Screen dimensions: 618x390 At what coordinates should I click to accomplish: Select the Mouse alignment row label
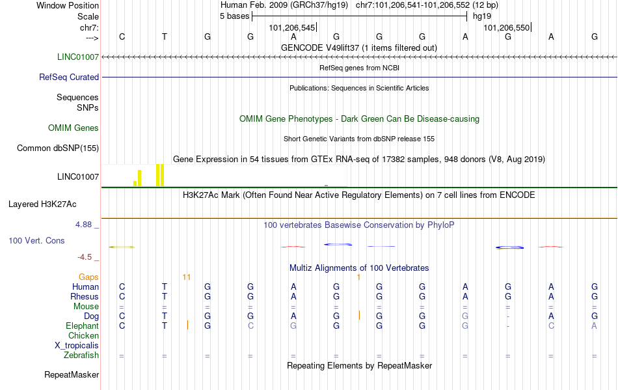coord(86,307)
